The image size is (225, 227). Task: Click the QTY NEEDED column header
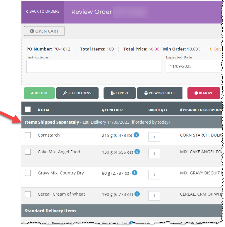point(112,110)
